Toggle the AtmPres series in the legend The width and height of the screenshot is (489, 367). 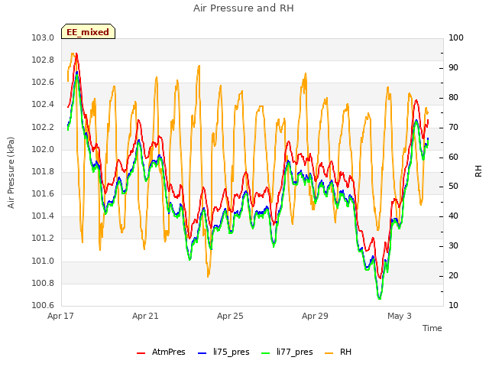point(161,352)
